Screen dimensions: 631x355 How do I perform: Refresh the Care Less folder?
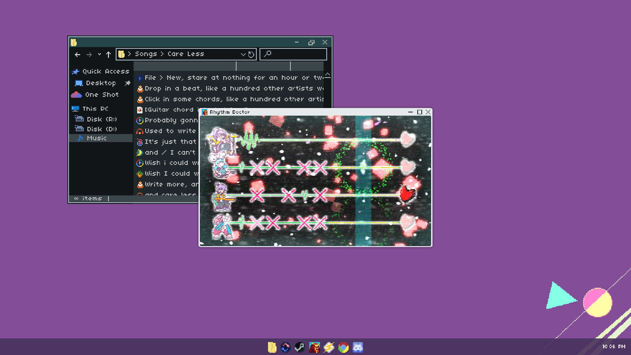coord(251,55)
